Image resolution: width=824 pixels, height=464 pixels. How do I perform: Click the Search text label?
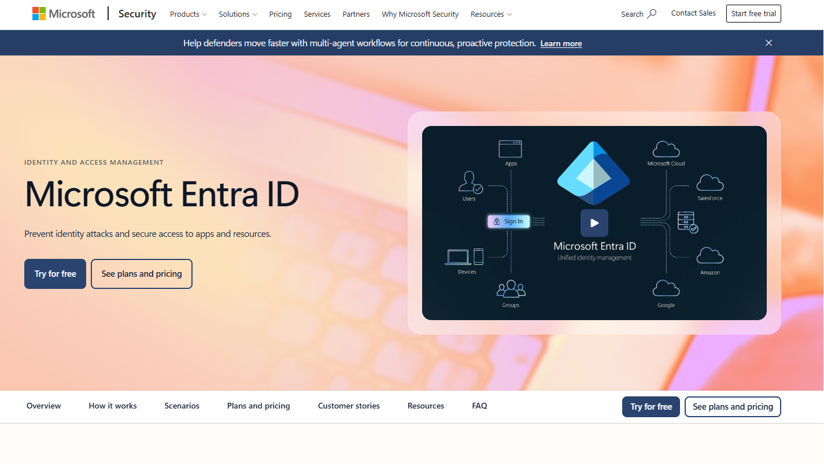[632, 14]
